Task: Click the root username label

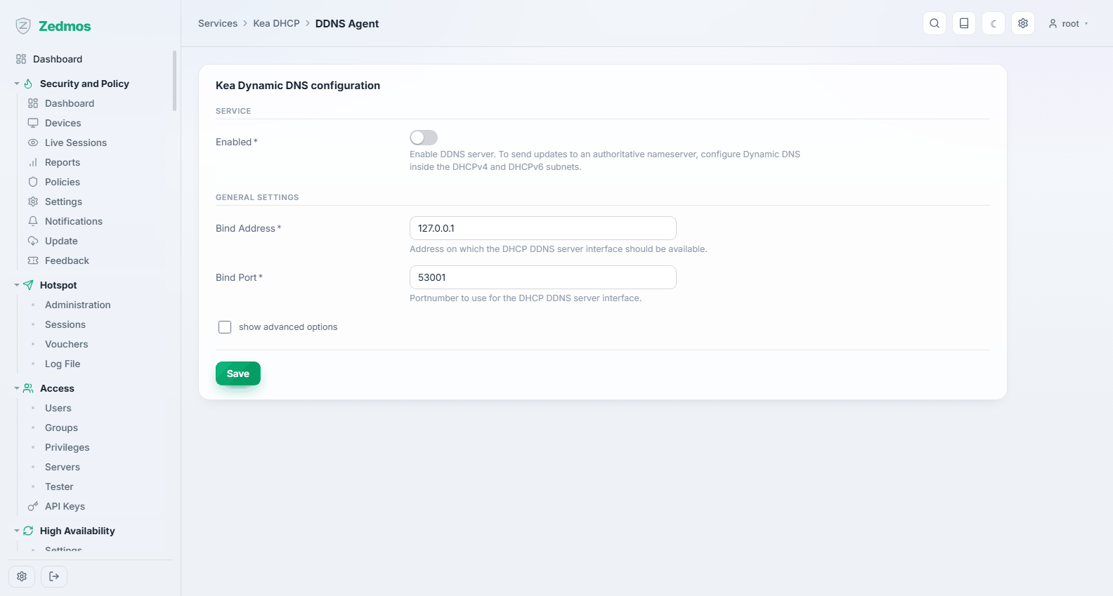Action: 1071,24
